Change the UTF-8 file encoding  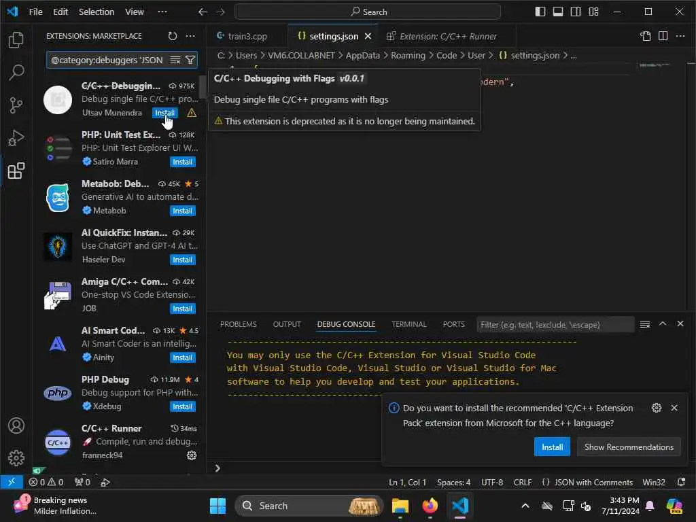[x=492, y=483]
